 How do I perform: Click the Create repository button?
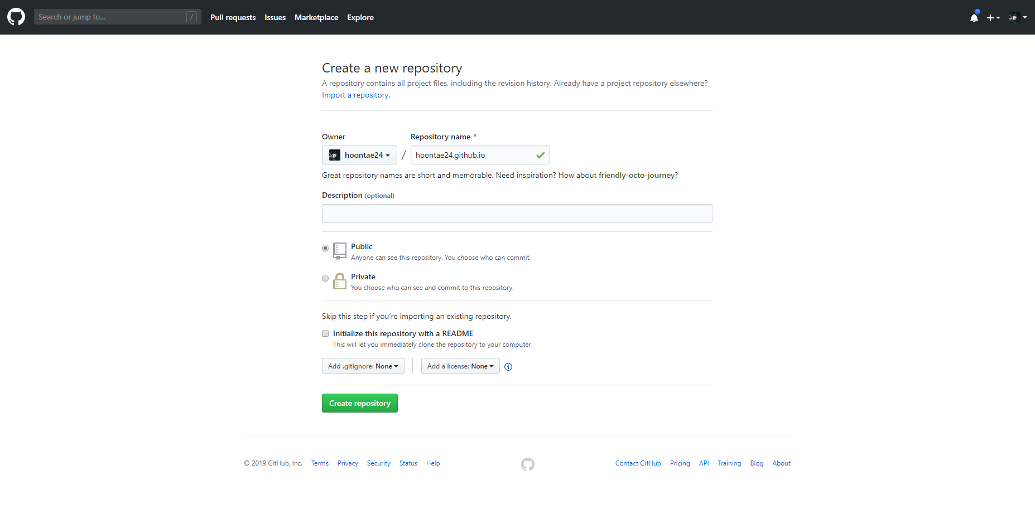click(x=360, y=403)
